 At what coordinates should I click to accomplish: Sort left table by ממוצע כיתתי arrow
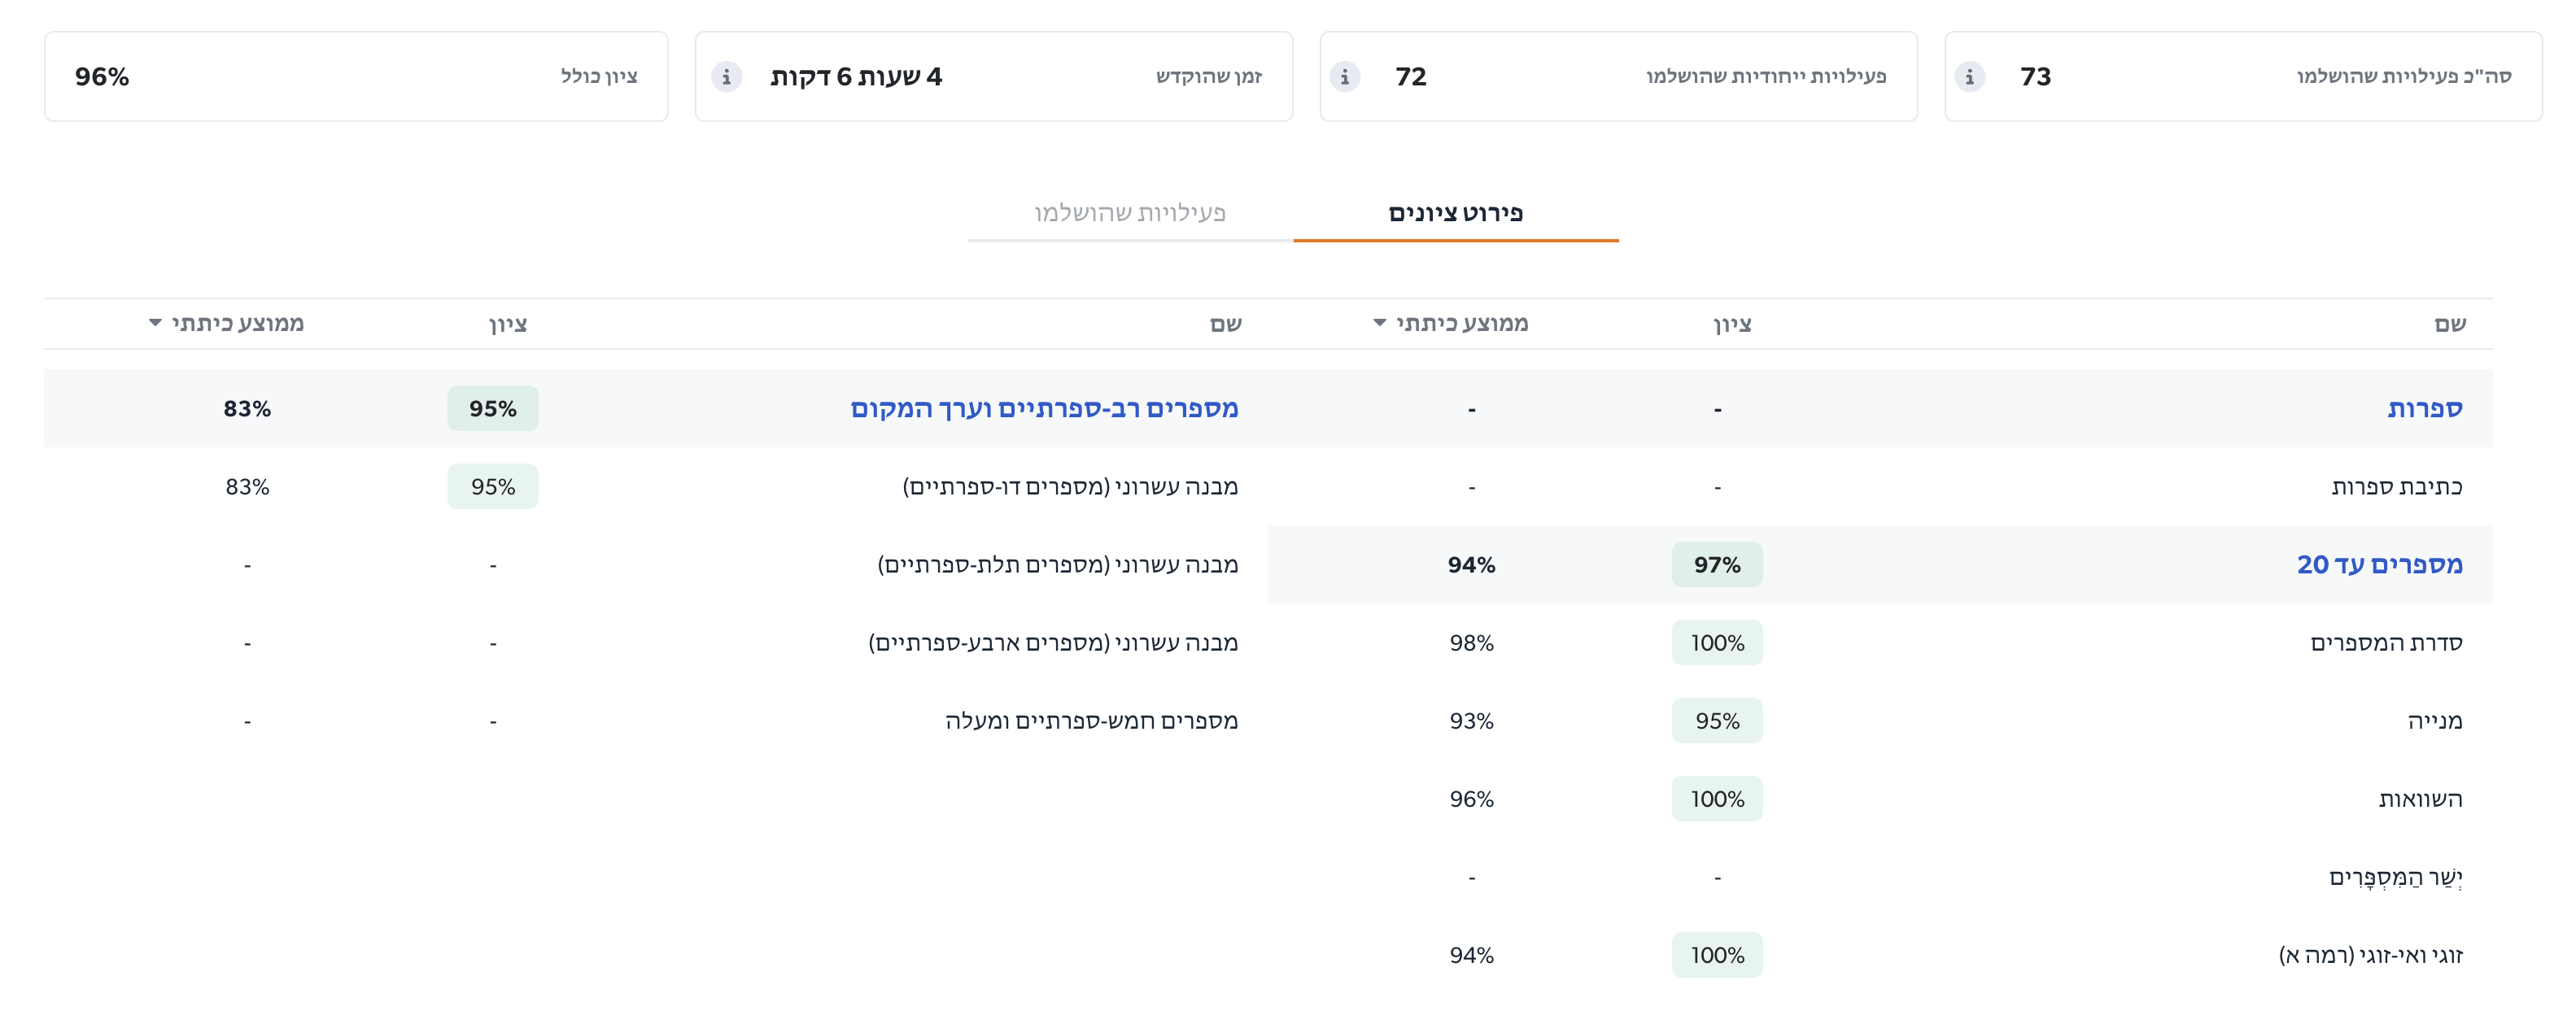(x=155, y=323)
